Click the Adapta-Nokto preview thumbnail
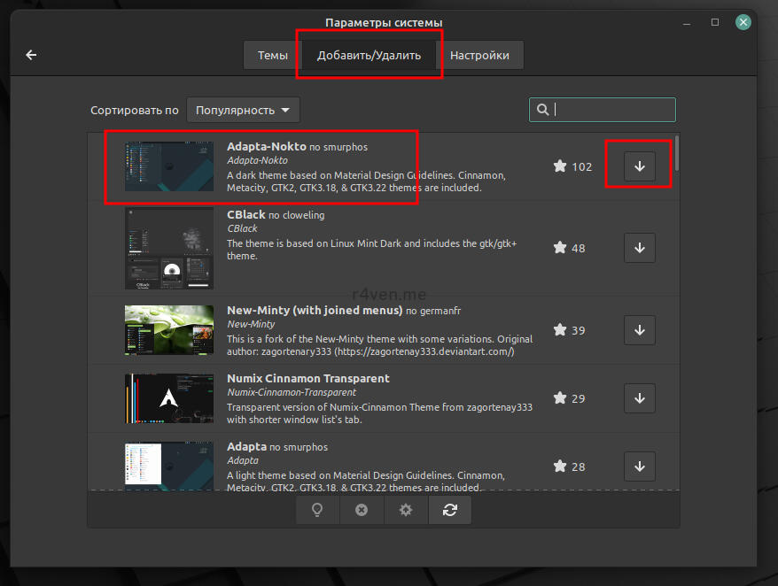The width and height of the screenshot is (778, 586). coord(169,166)
